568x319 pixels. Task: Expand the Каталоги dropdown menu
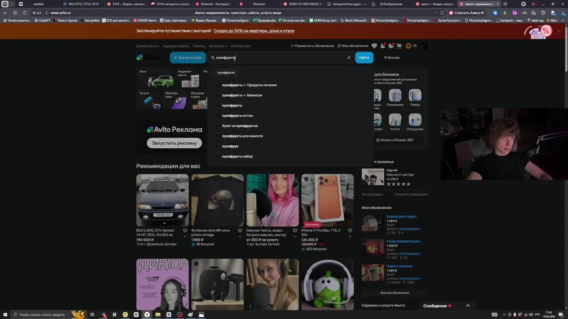[218, 46]
